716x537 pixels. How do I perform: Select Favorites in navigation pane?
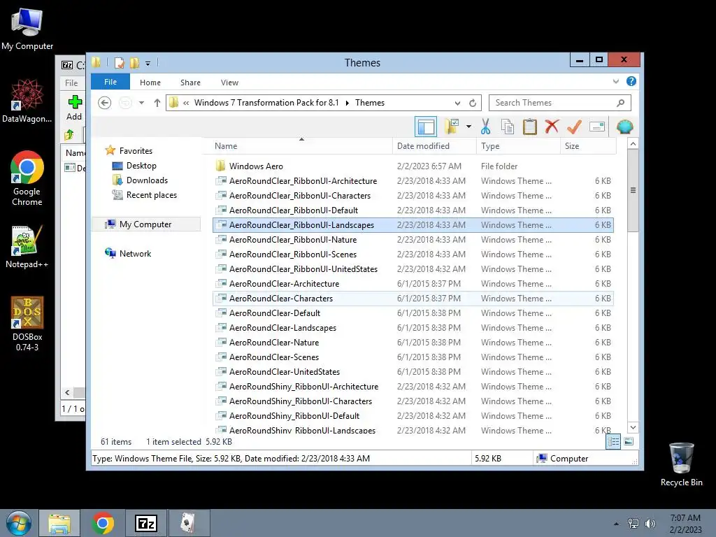point(136,151)
